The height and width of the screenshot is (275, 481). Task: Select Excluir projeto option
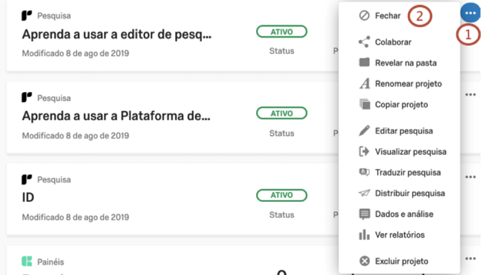402,261
